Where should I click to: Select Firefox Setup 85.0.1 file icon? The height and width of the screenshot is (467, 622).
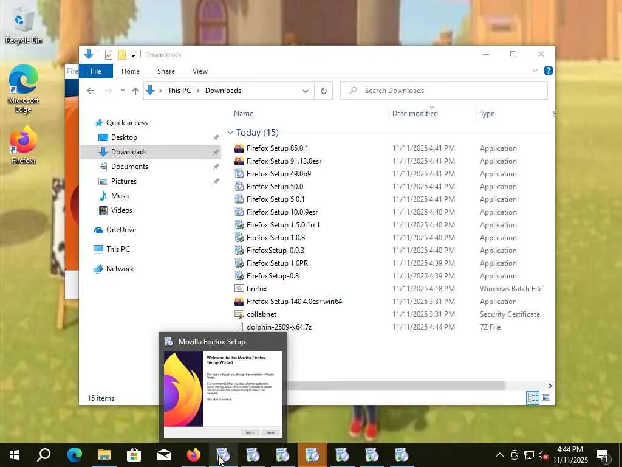239,148
